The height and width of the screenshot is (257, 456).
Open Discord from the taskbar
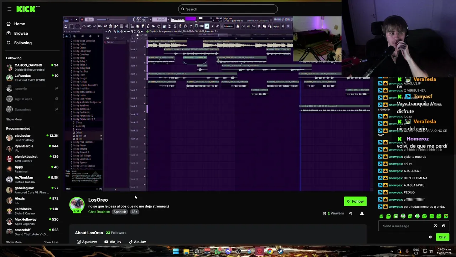228,251
